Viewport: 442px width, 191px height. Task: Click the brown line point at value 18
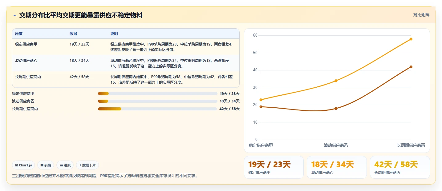click(336, 109)
